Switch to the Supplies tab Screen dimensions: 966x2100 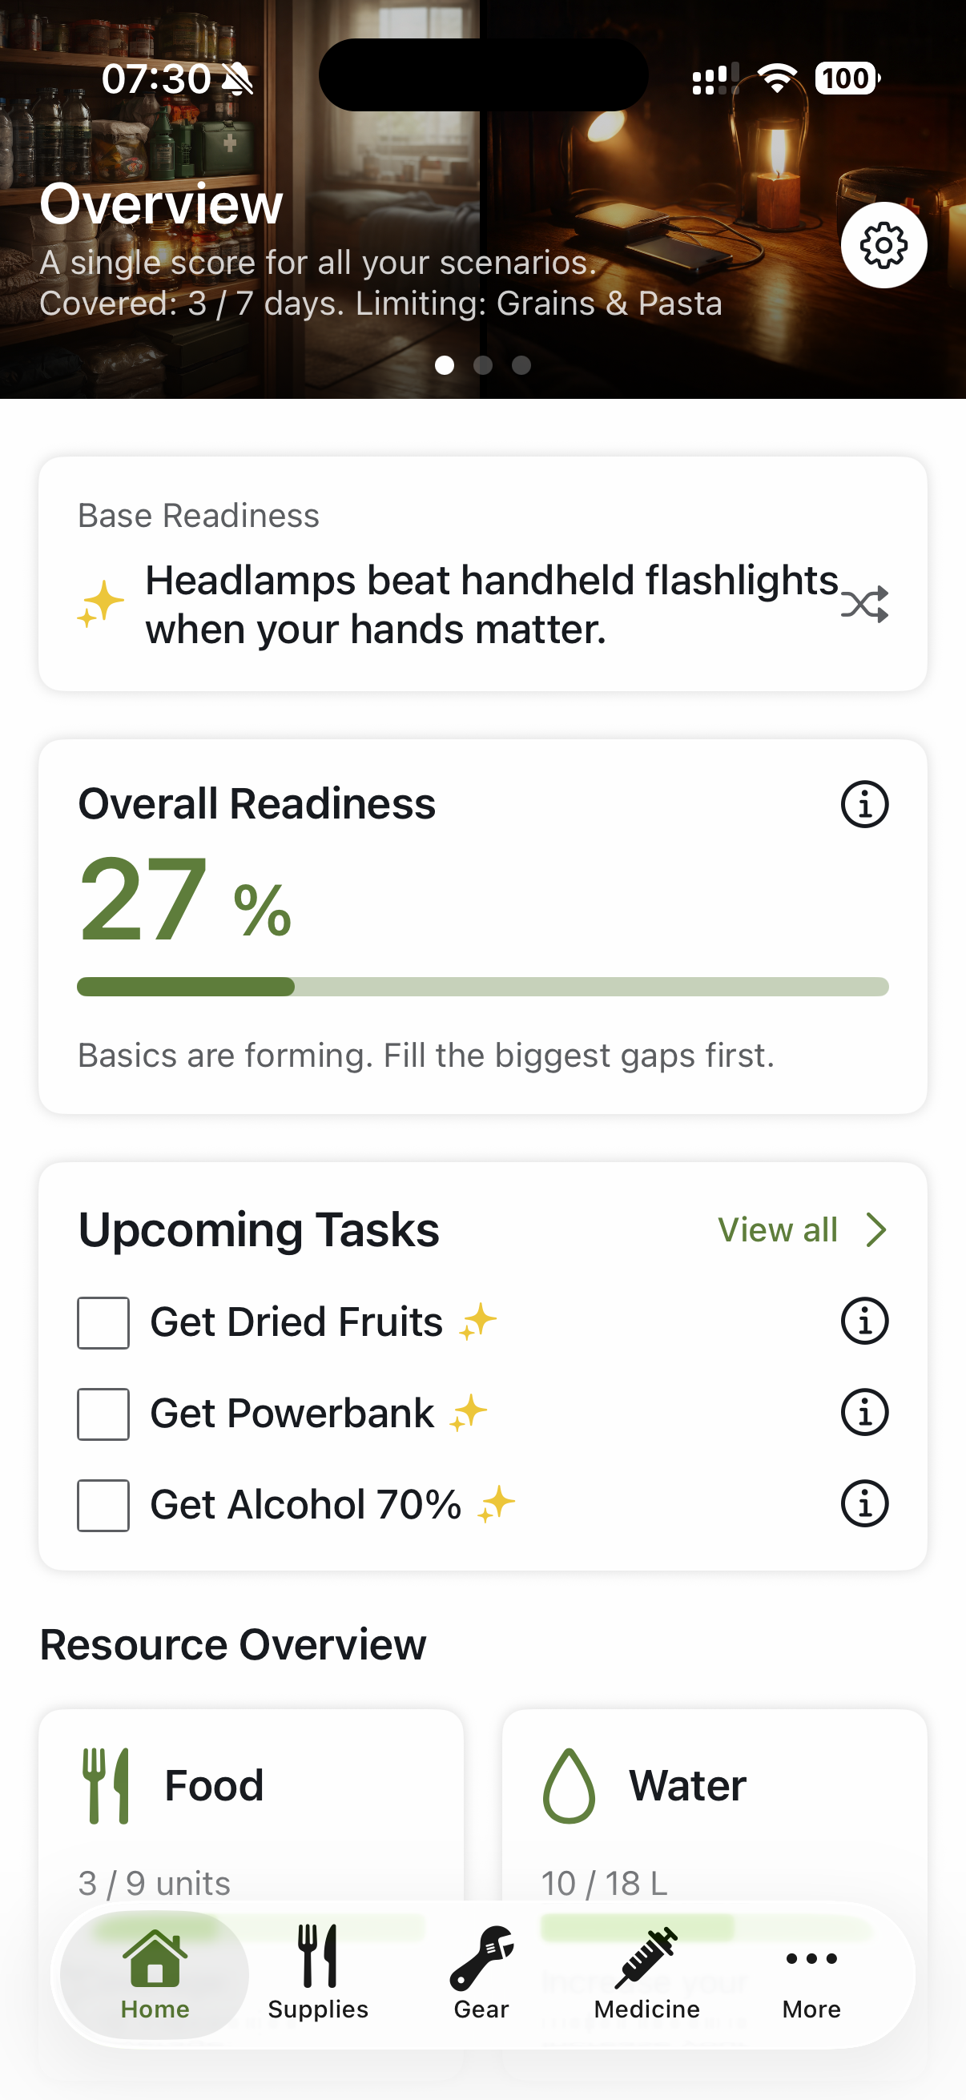coord(318,1974)
